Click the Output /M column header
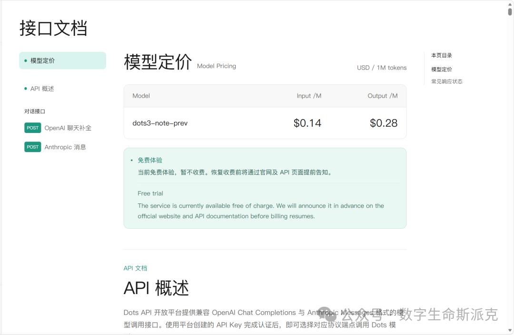The image size is (514, 335). [383, 96]
